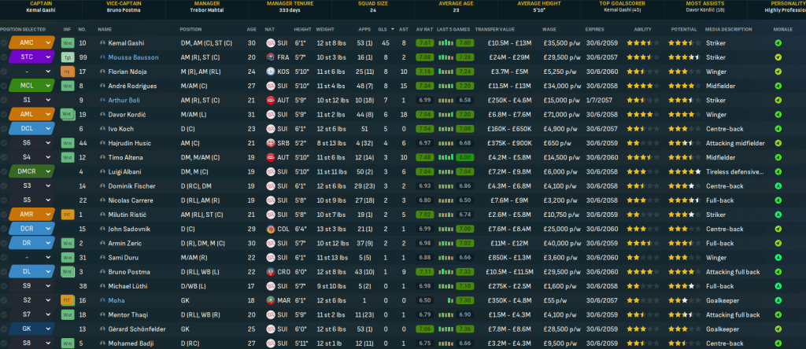This screenshot has width=806, height=349.
Task: Click John Sadovnik's Colombia flag icon
Action: [270, 228]
